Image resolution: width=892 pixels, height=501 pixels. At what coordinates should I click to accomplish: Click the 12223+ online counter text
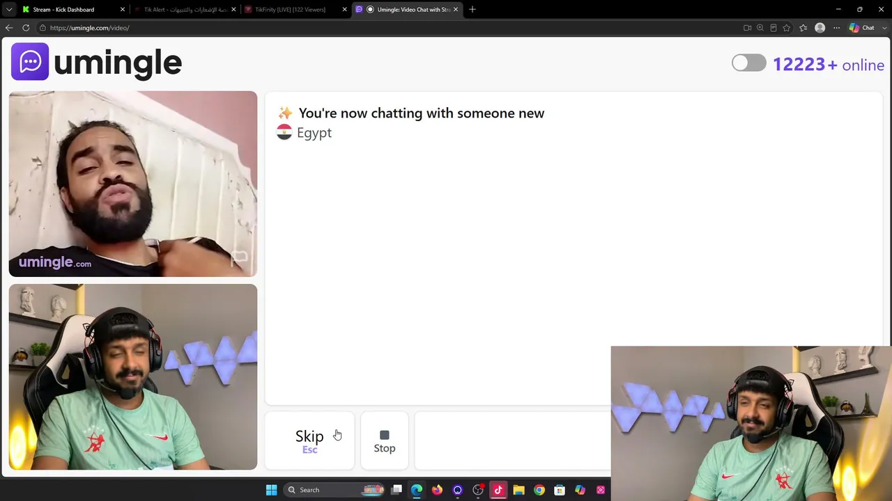(829, 65)
